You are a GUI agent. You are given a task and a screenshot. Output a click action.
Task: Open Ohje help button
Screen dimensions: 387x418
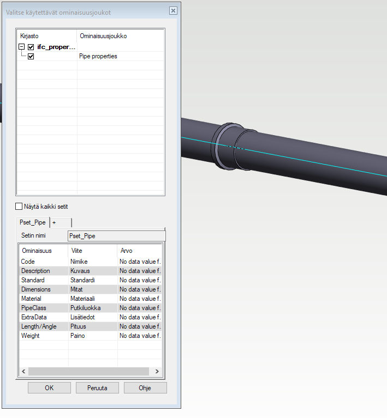coord(145,388)
